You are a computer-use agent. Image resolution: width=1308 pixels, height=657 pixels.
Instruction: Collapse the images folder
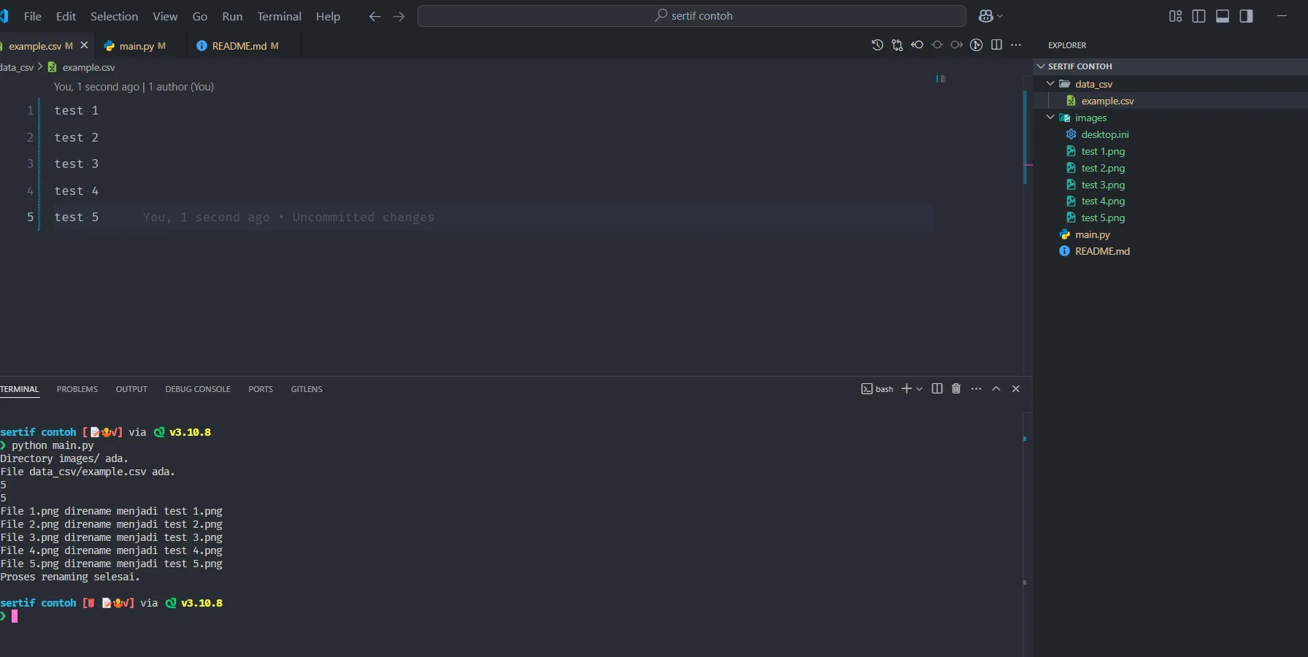[x=1050, y=118]
